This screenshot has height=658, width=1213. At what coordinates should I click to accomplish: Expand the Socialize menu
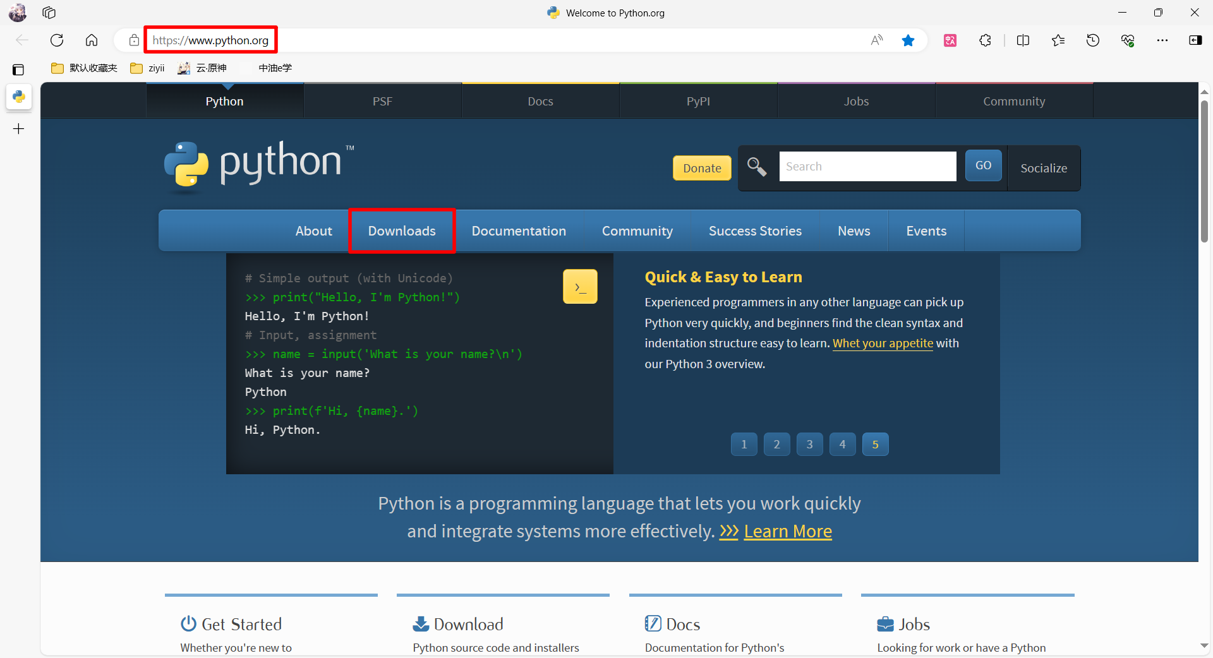[x=1043, y=168]
